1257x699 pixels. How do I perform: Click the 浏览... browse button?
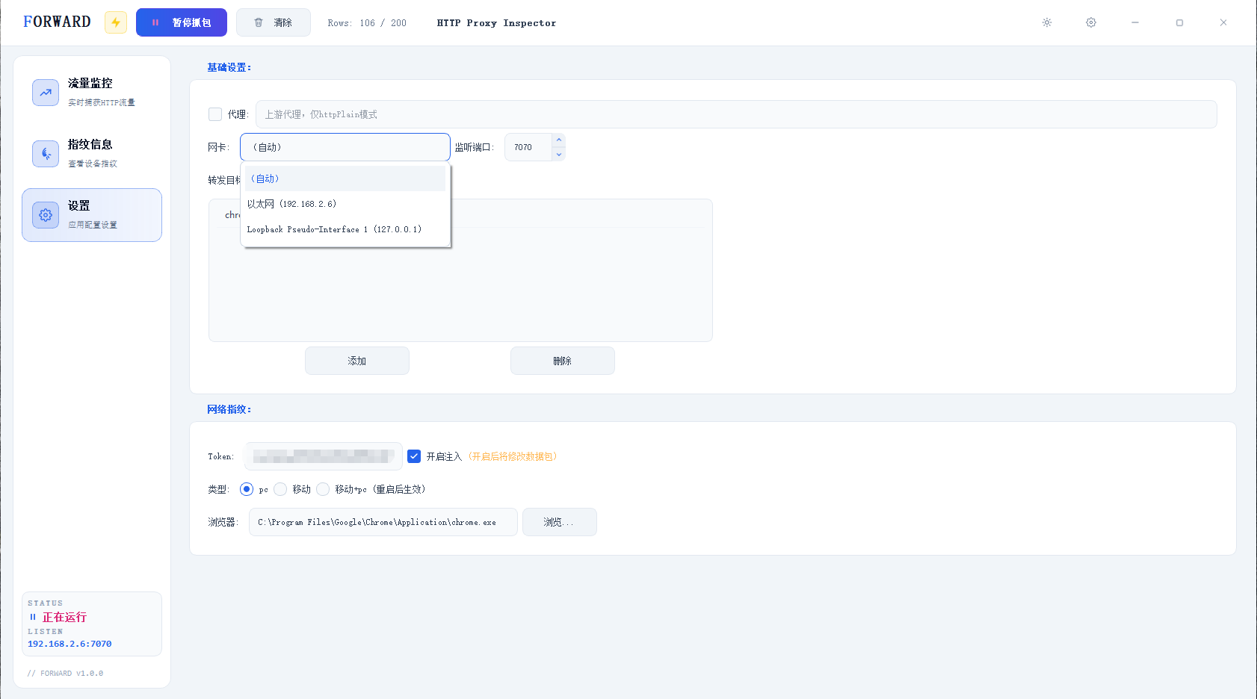(x=560, y=522)
